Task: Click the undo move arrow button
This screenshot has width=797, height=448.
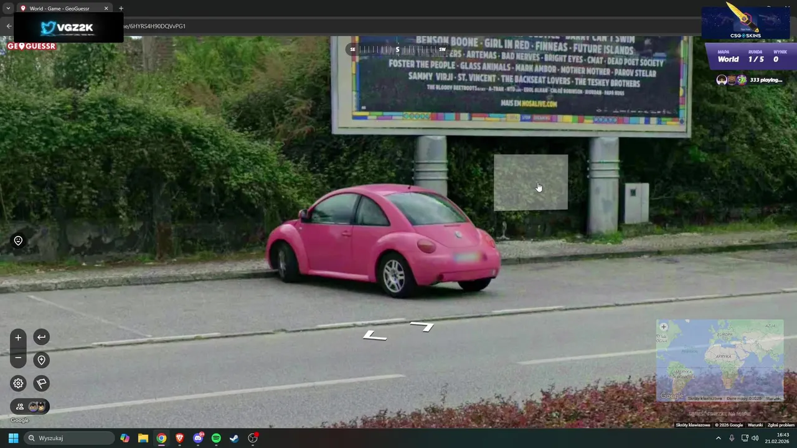Action: (41, 337)
